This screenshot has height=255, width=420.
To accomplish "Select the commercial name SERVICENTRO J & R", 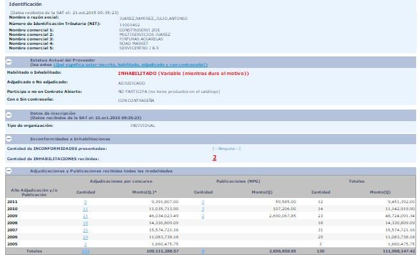I will click(139, 48).
